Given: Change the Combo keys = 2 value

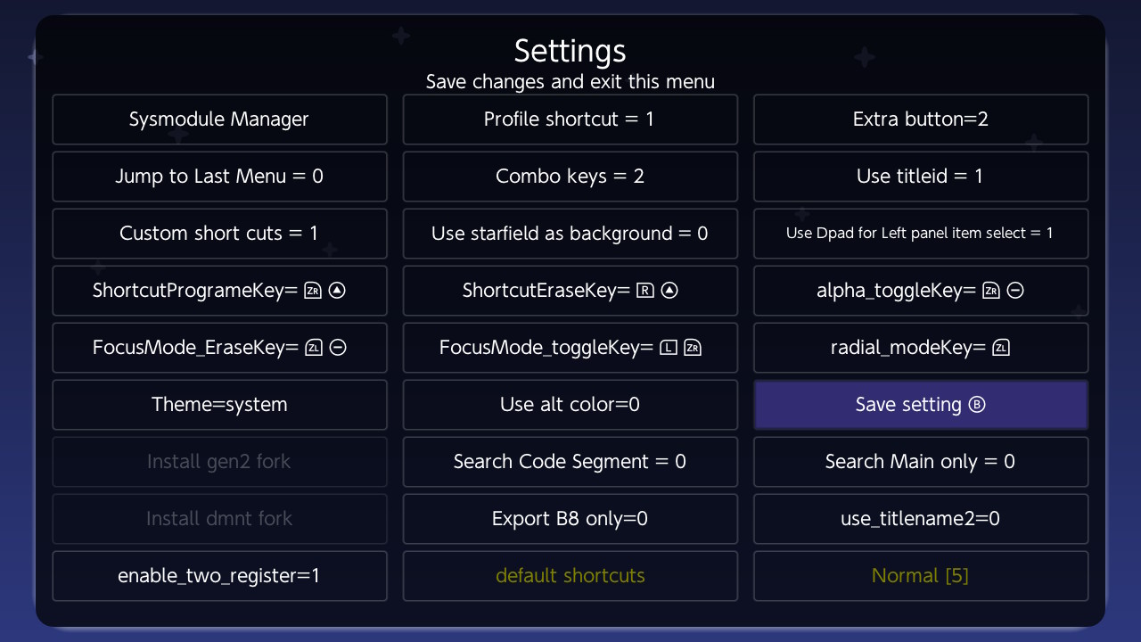Looking at the screenshot, I should (570, 177).
